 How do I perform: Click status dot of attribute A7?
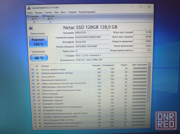(34, 104)
